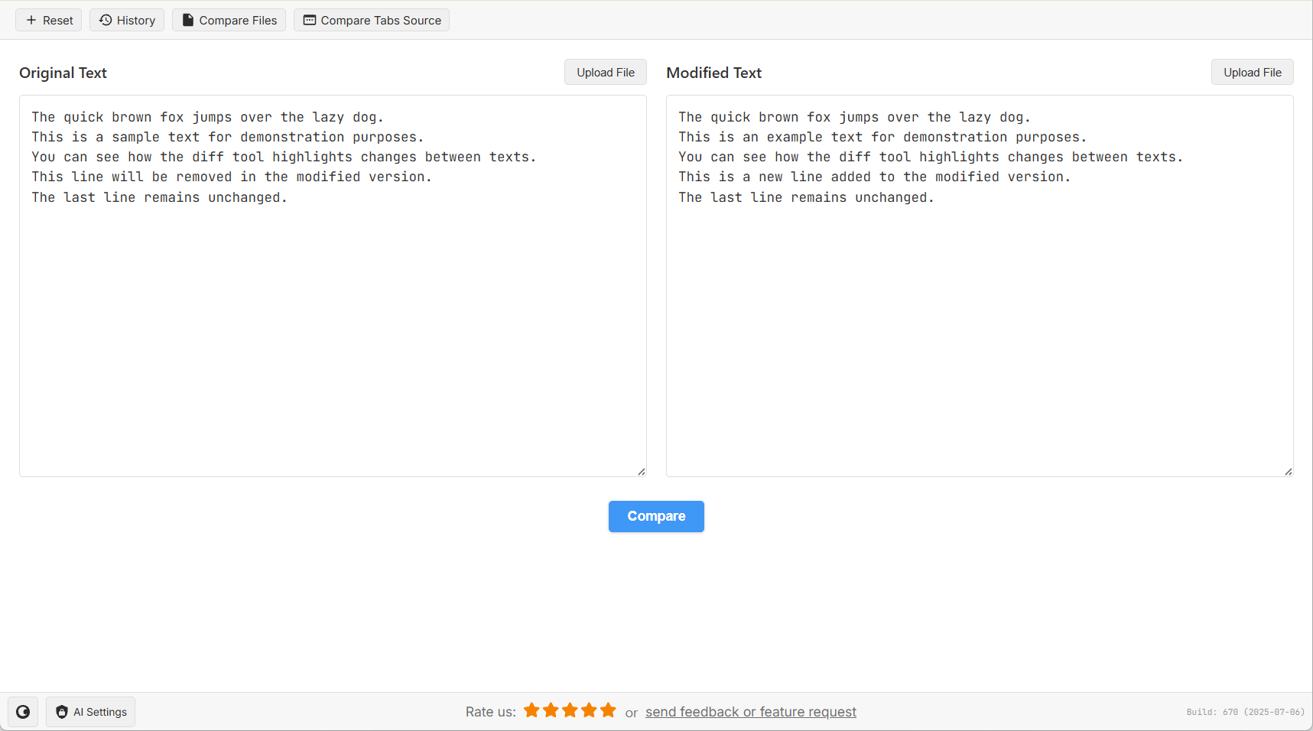Rate with the second star
The image size is (1313, 731).
pyautogui.click(x=551, y=710)
